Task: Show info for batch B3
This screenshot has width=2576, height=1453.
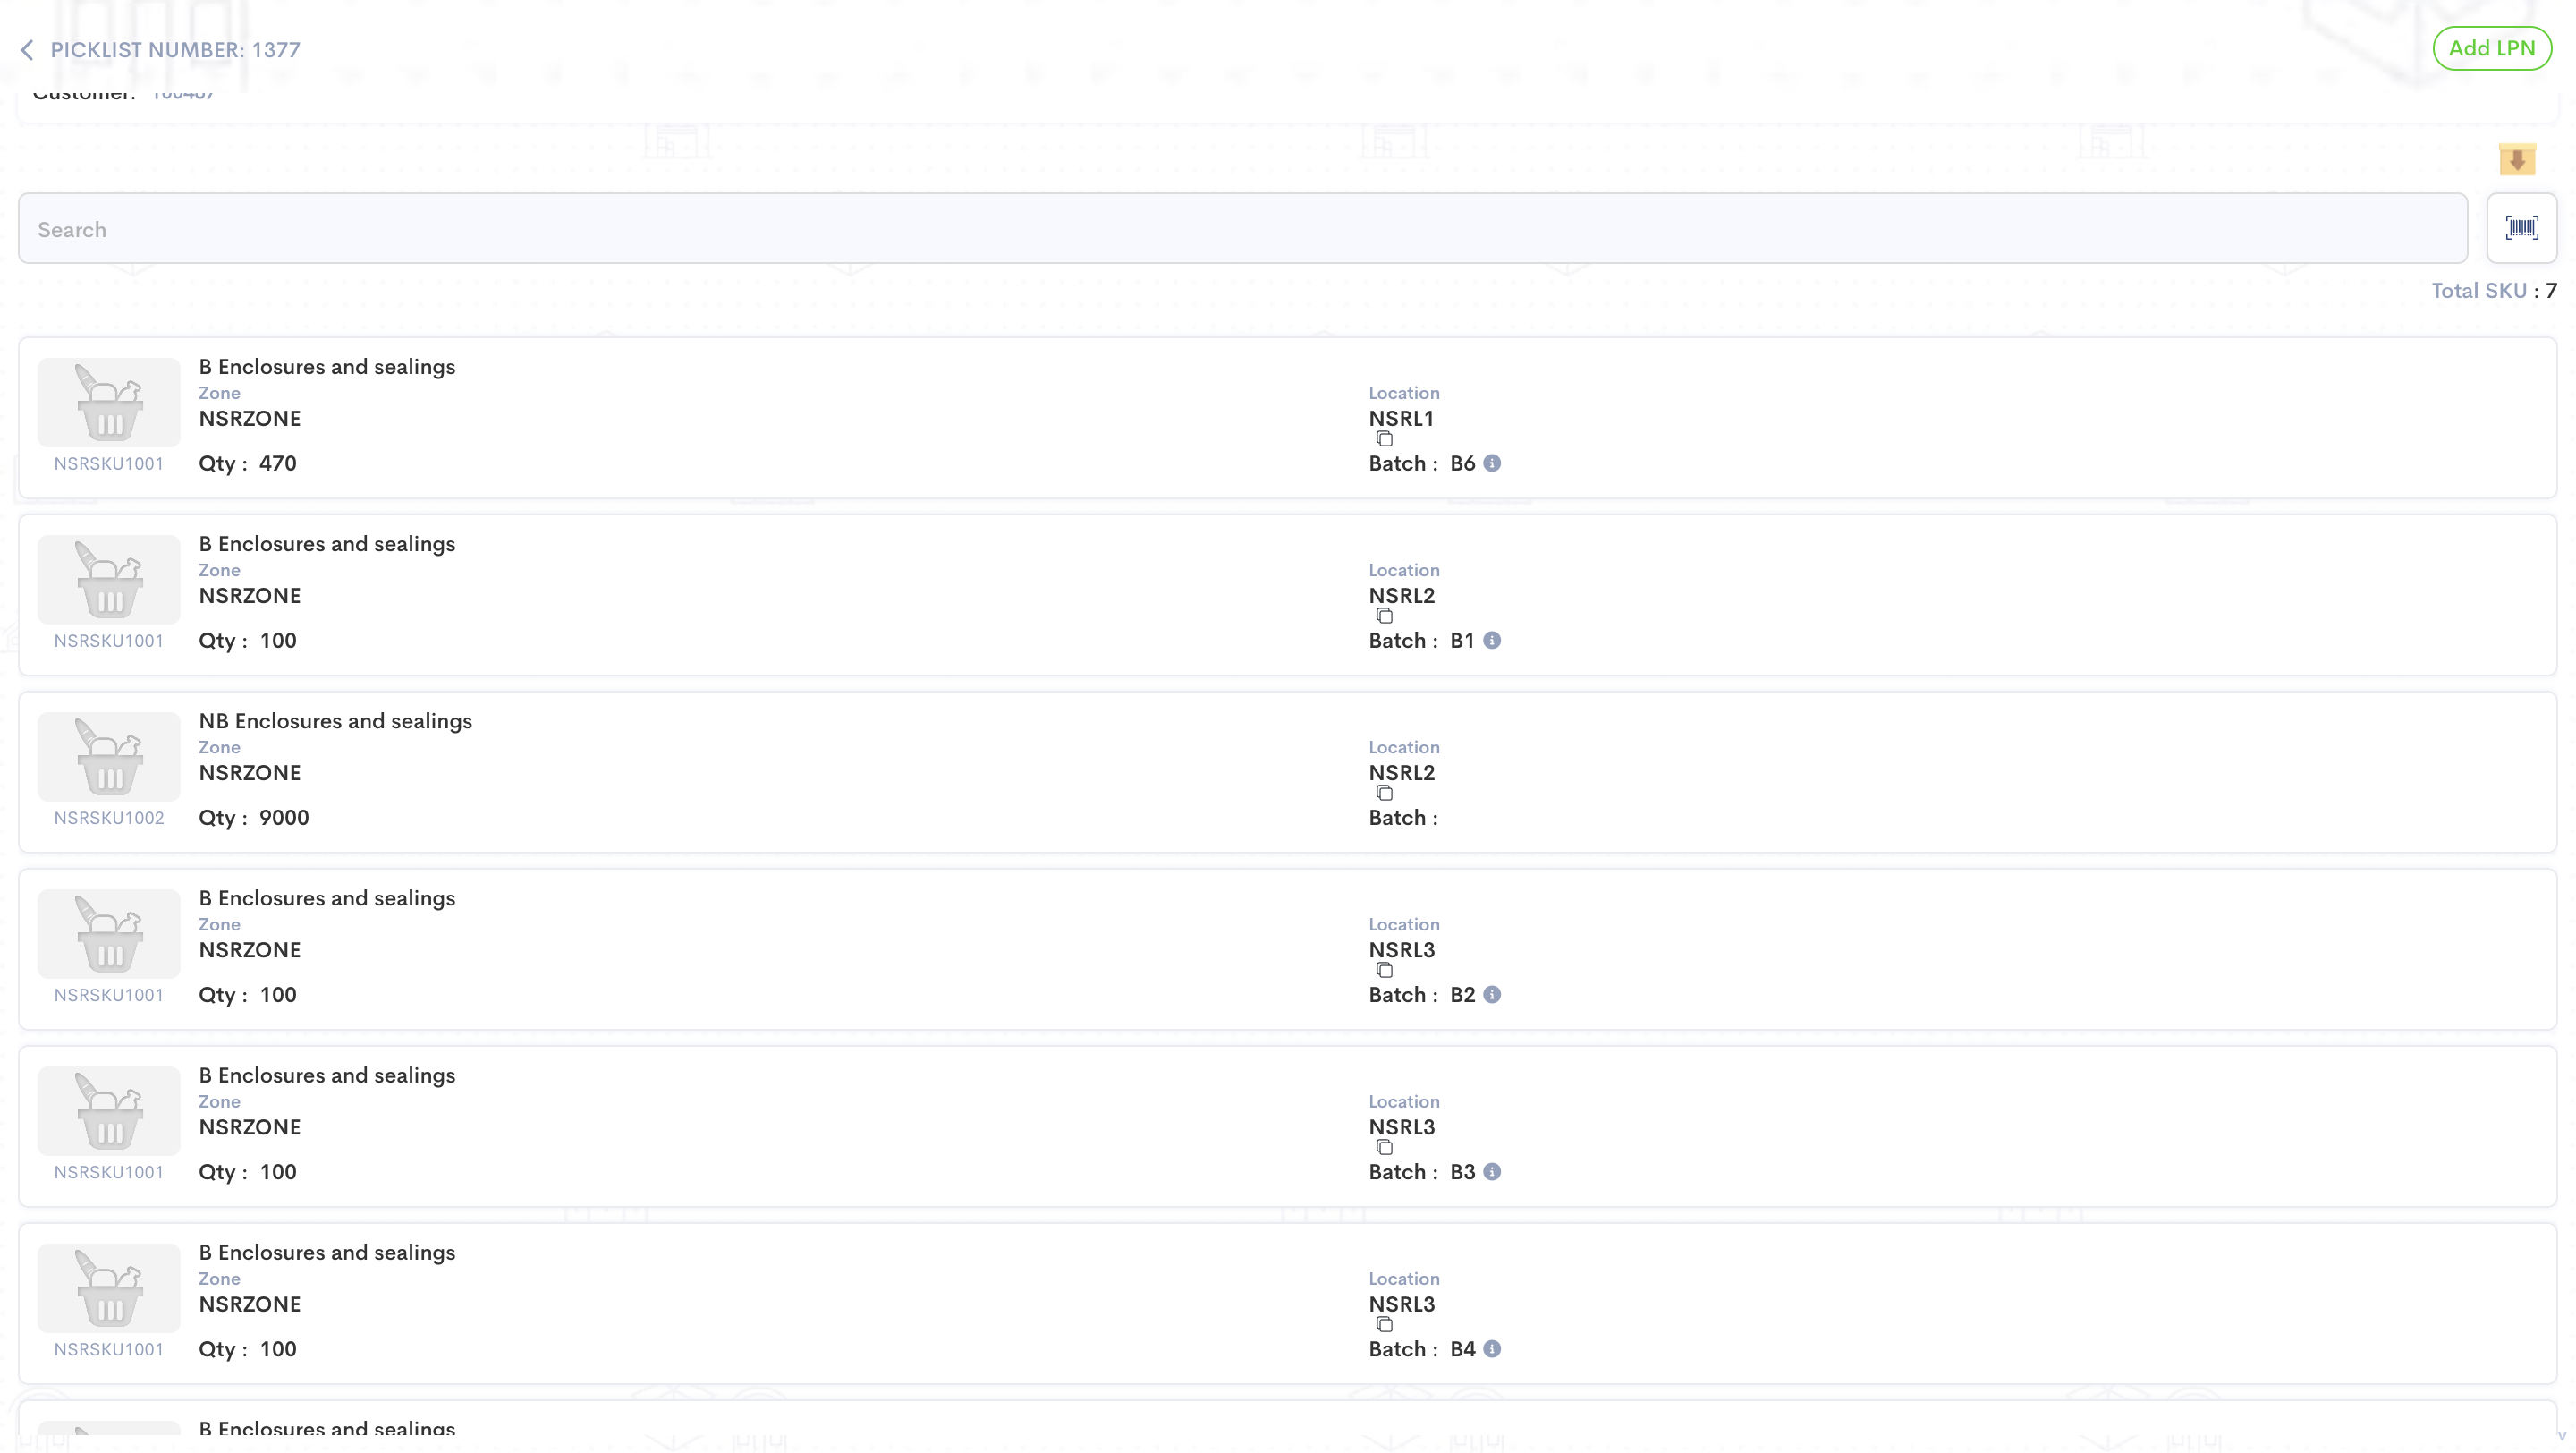Action: point(1492,1171)
